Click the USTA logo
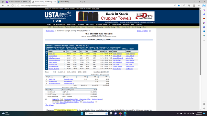This screenshot has width=207, height=116. pos(58,15)
